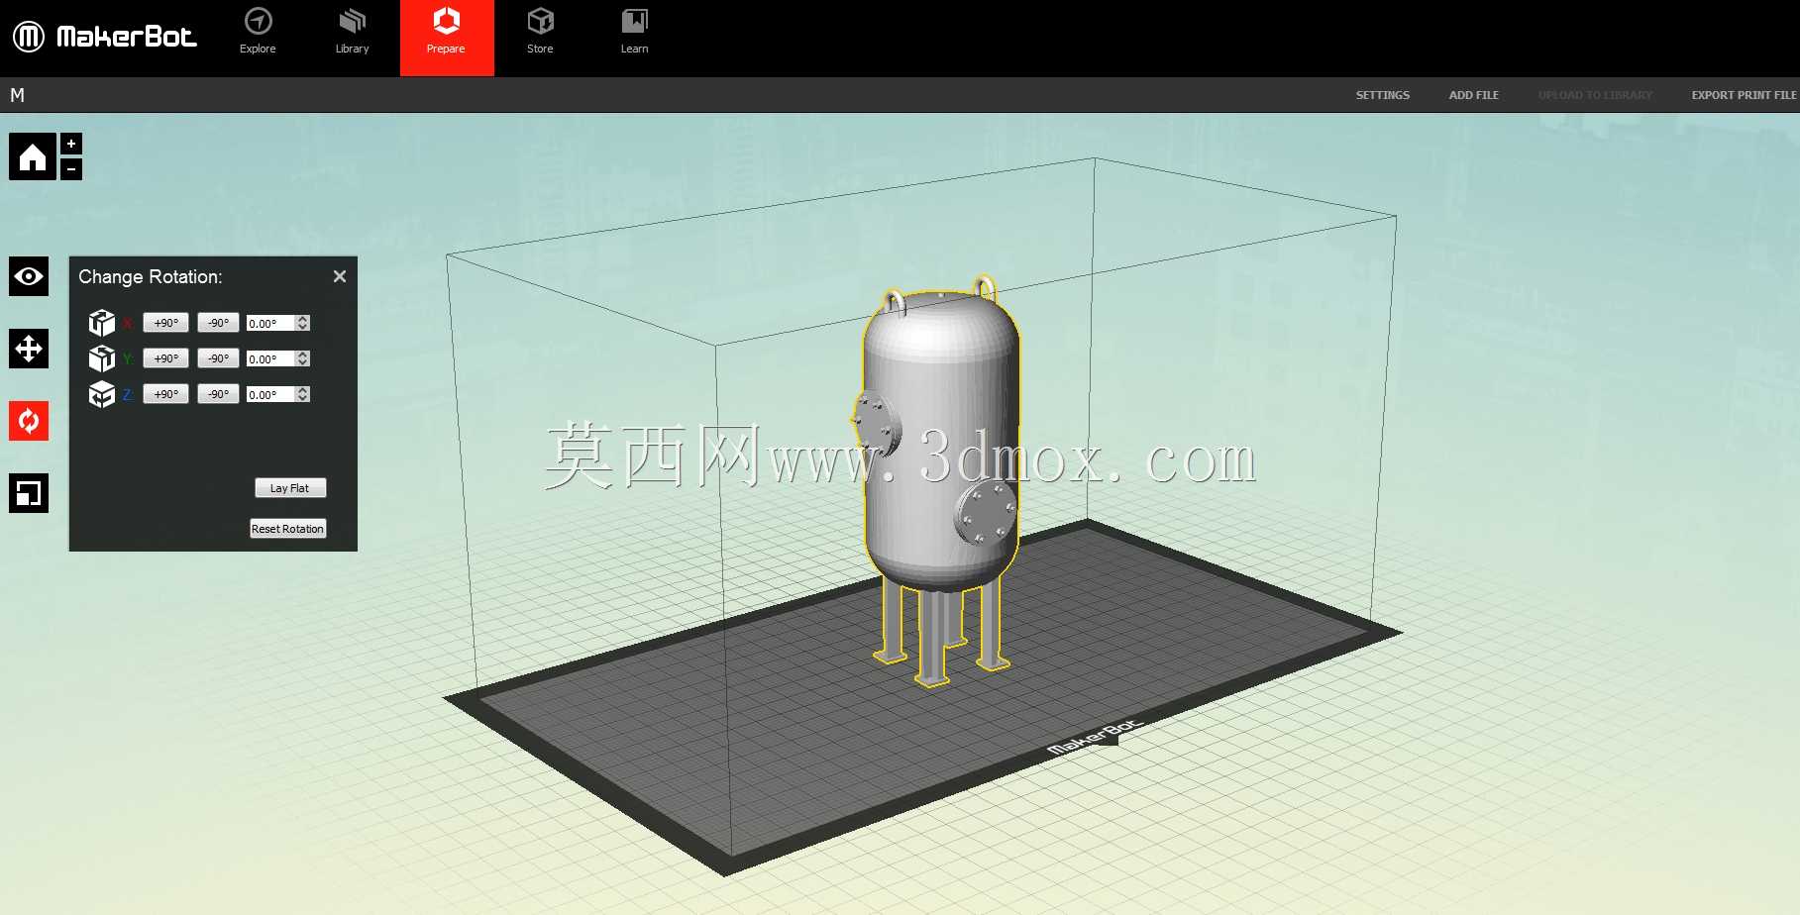This screenshot has height=915, width=1800.
Task: Open the Learn tab
Action: [634, 32]
